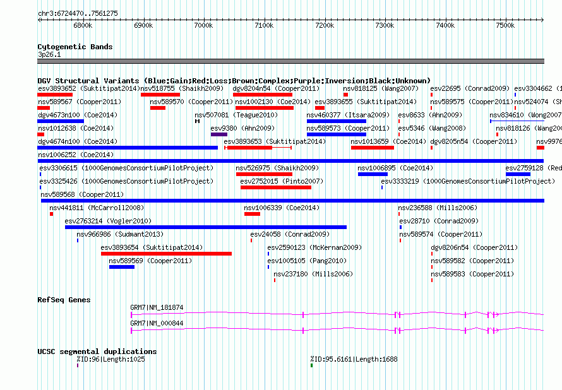The height and width of the screenshot is (390, 562).
Task: Open nsv589575 (Cooper2011) variant
Action: coord(472,102)
